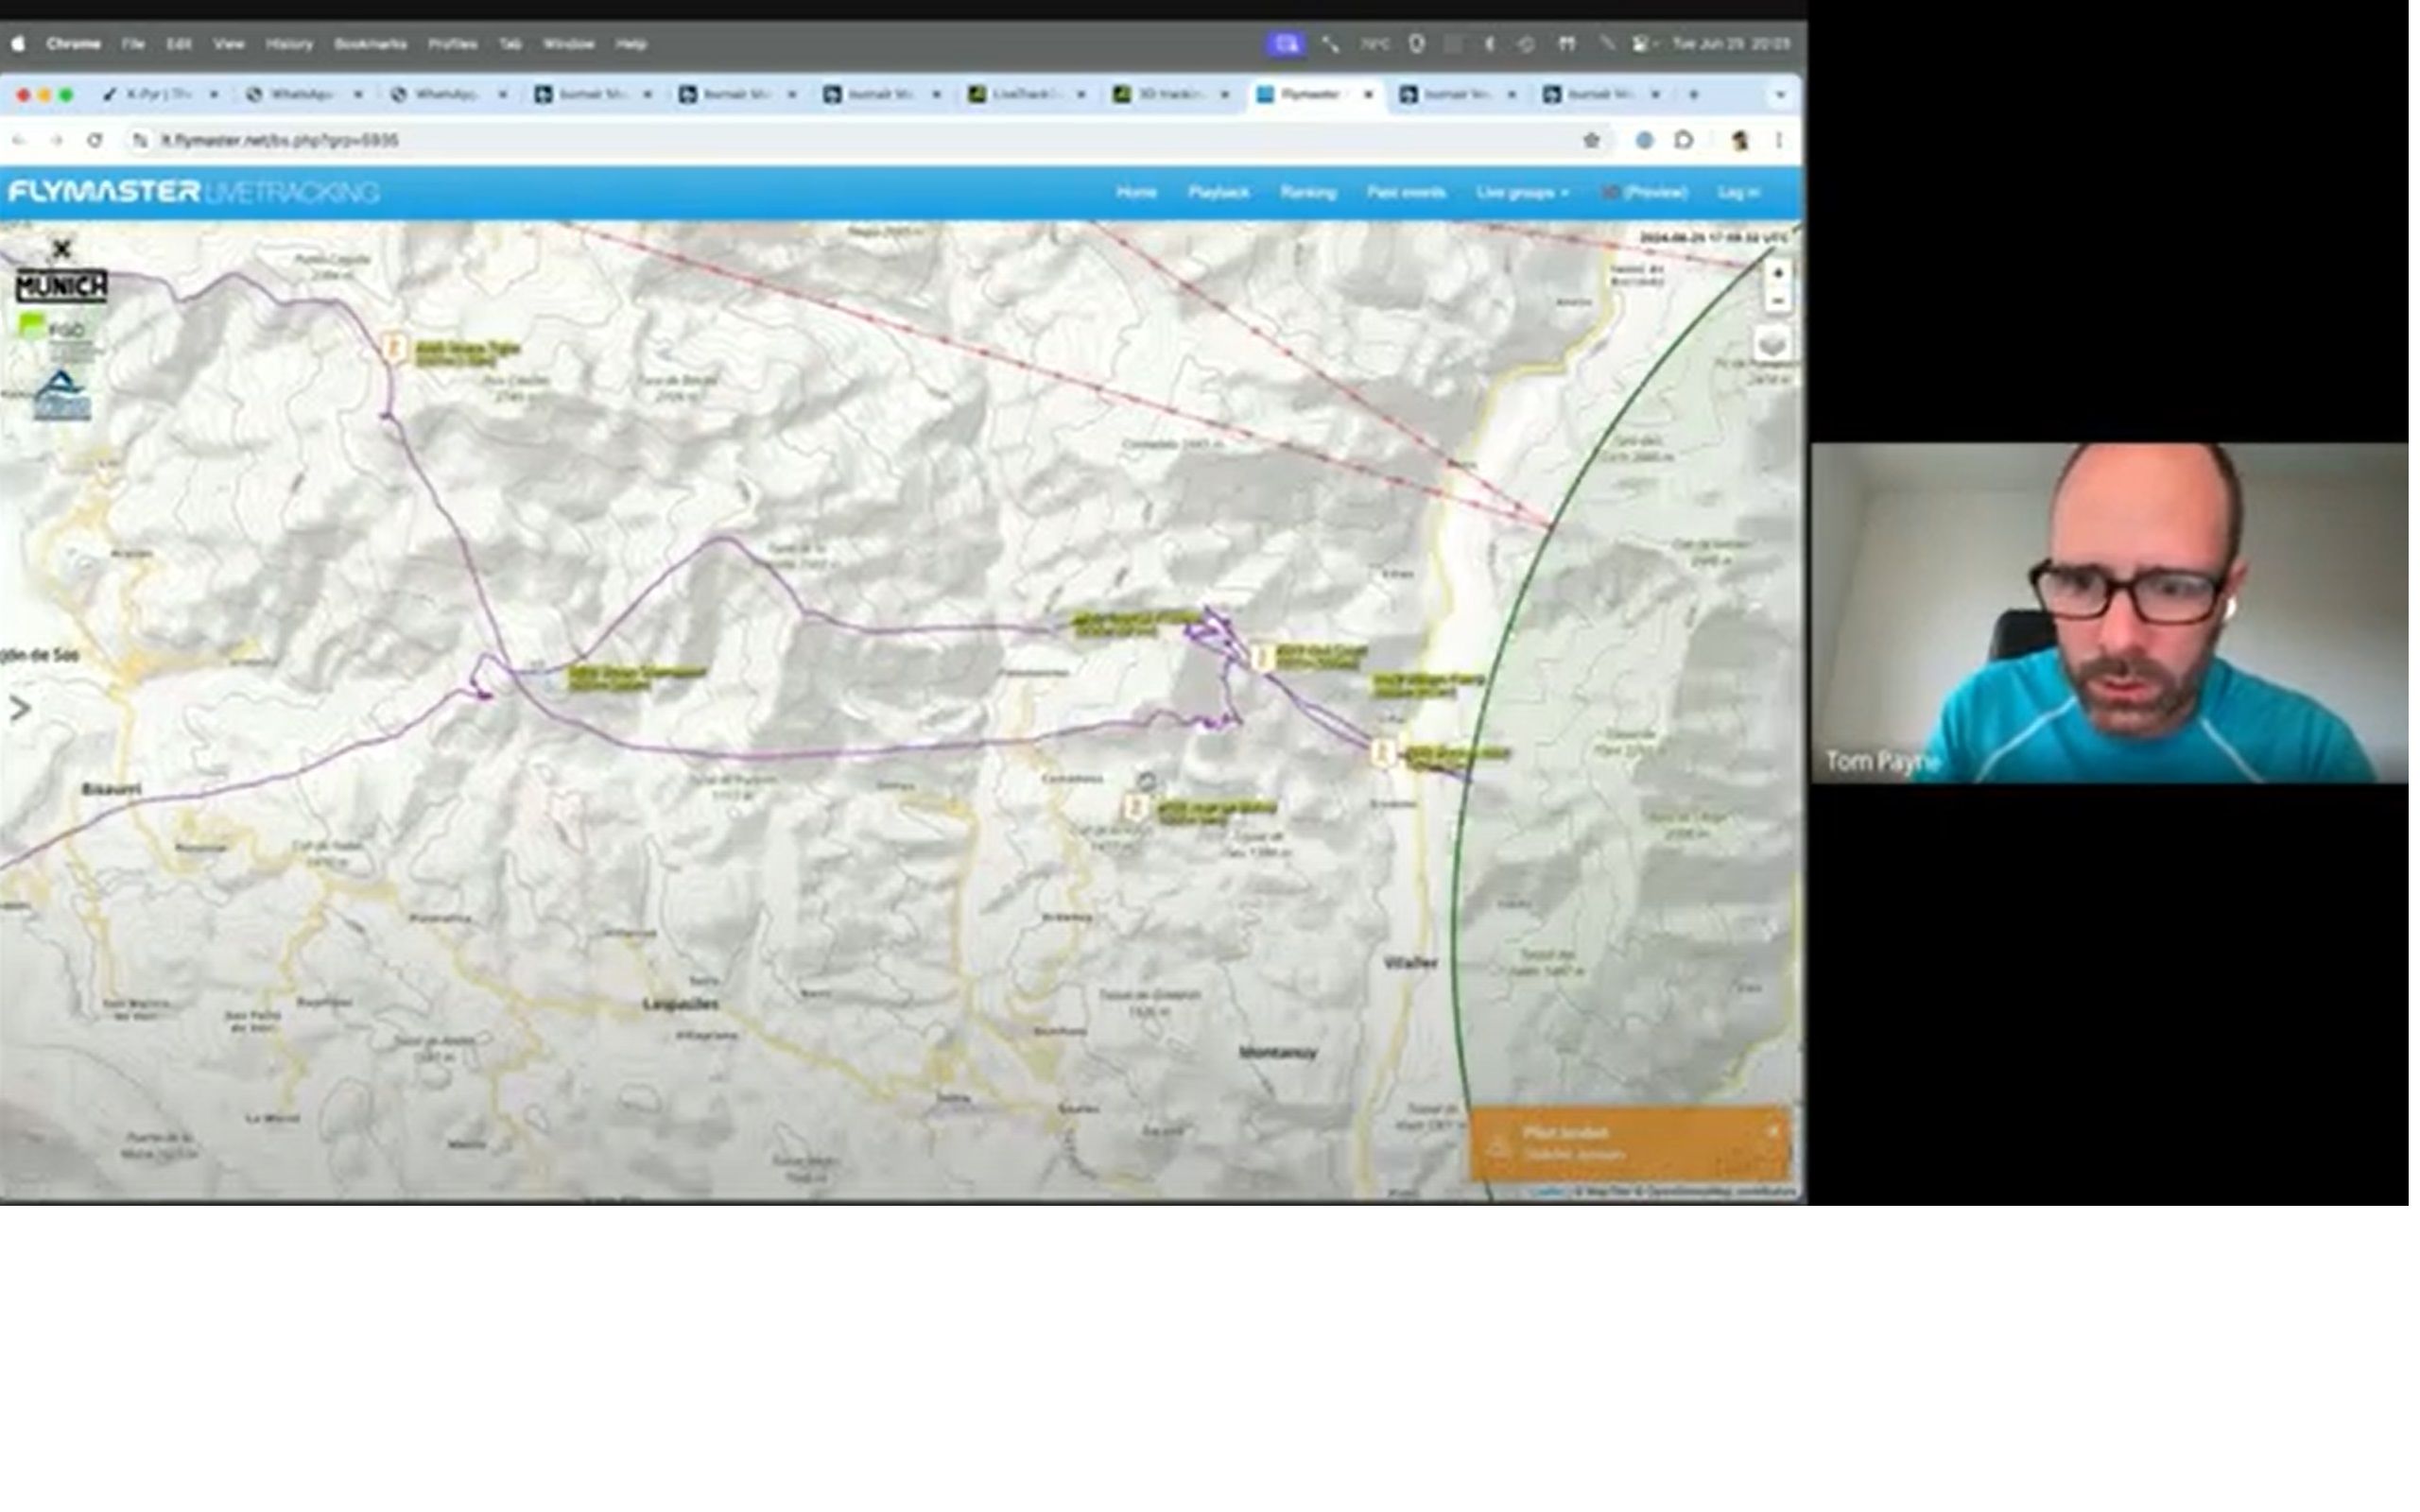Click the browser address bar URL
2420x1512 pixels.
point(280,140)
